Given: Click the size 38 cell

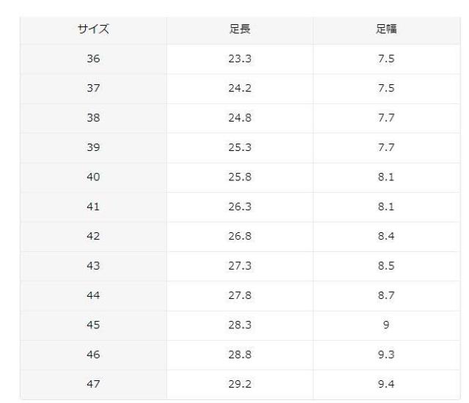Looking at the screenshot, I should pyautogui.click(x=93, y=118).
